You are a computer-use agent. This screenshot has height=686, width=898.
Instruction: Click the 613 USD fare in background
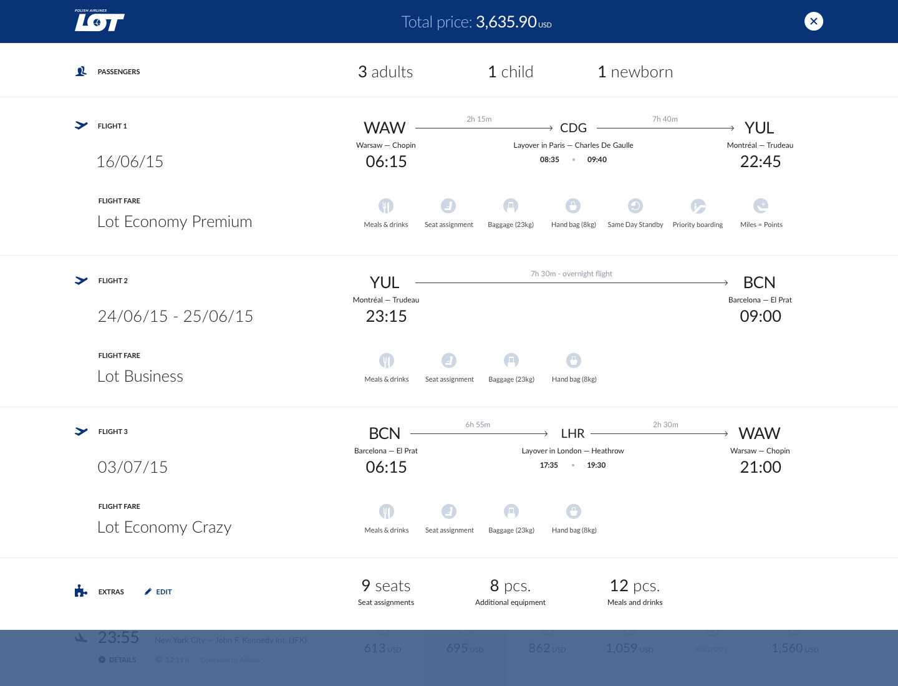tap(382, 649)
